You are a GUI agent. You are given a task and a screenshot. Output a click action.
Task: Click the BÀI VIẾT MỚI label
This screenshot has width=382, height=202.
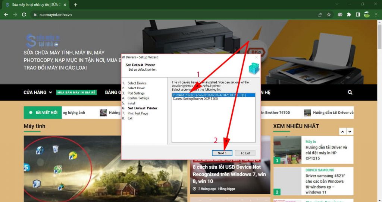tap(43, 113)
